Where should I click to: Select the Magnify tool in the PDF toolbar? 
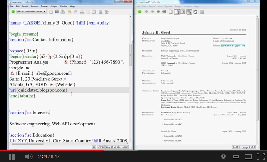[x=189, y=12]
